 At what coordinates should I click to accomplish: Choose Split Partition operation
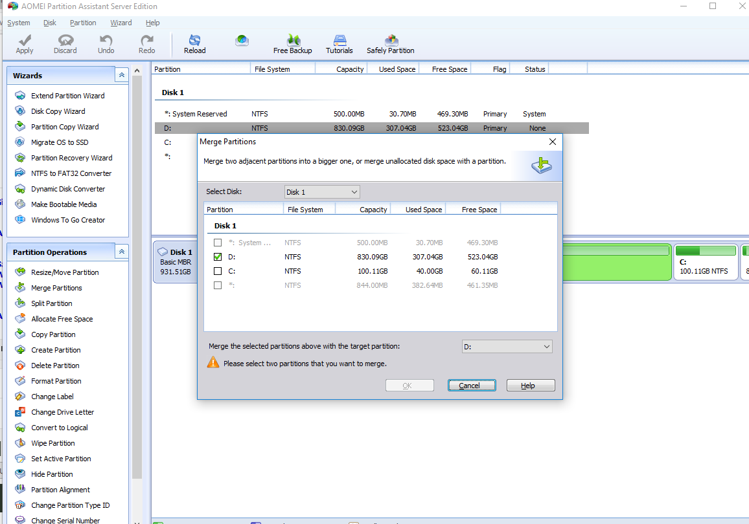click(x=52, y=303)
